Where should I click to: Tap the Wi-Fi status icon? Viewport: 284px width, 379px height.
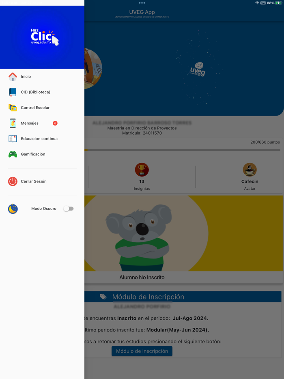click(x=257, y=3)
